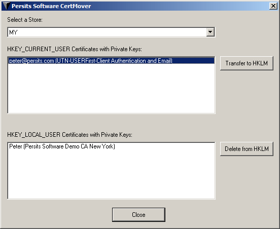Click HKEY_LOCAL_USER Certificates with Private Keys label
Image resolution: width=280 pixels, height=229 pixels.
click(x=69, y=135)
